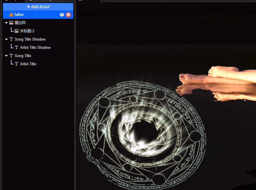Select the fallen layer name

19,15
